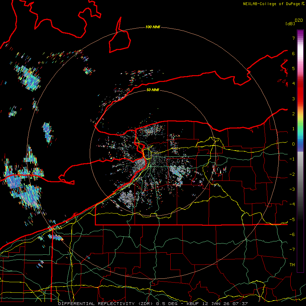This screenshot has width=306, height=306.
Task: Click the Differential Reflectivity KBUF caption text
Action: pos(153,304)
